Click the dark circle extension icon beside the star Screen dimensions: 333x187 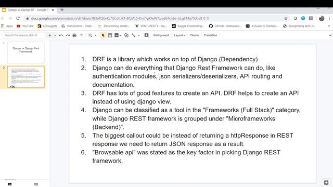[x=296, y=19]
